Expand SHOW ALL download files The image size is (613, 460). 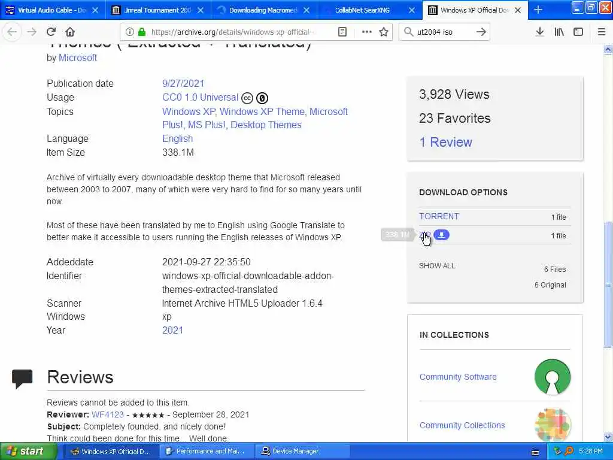(436, 266)
